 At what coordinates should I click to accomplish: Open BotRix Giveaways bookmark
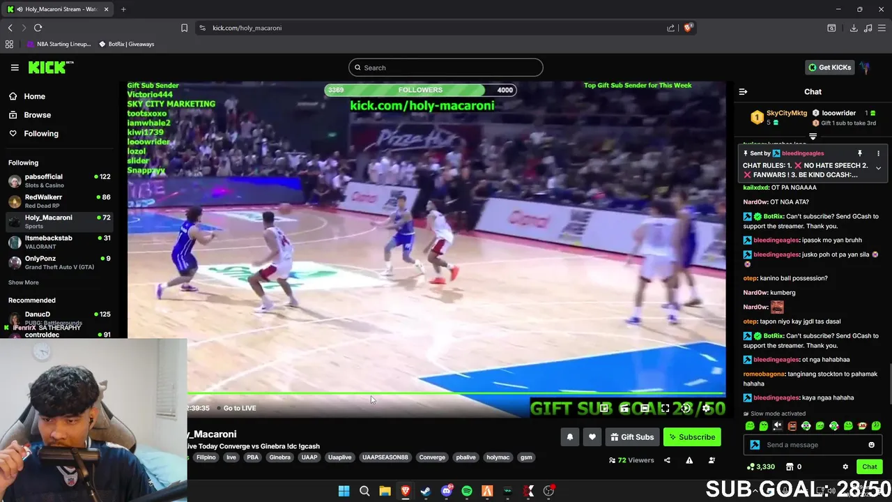126,44
